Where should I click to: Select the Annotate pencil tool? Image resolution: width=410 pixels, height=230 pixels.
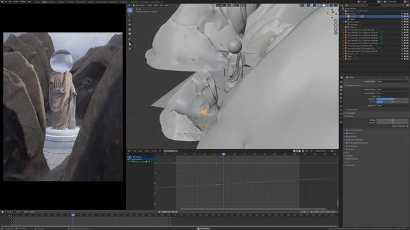tap(130, 39)
